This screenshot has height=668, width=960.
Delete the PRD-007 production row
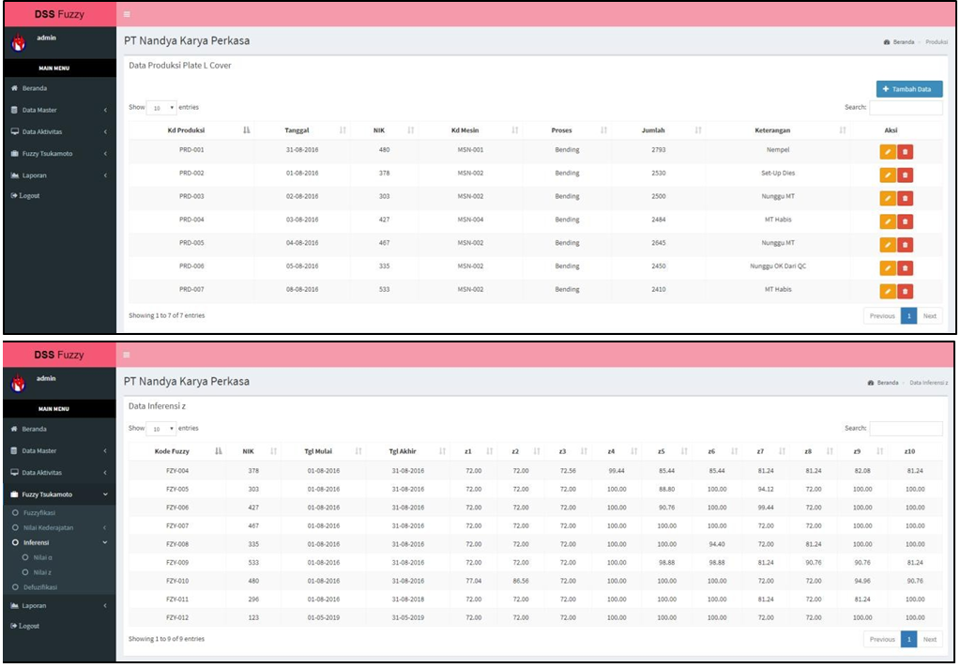(905, 290)
